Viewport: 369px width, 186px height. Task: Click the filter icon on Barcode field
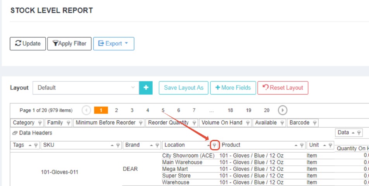(314, 123)
